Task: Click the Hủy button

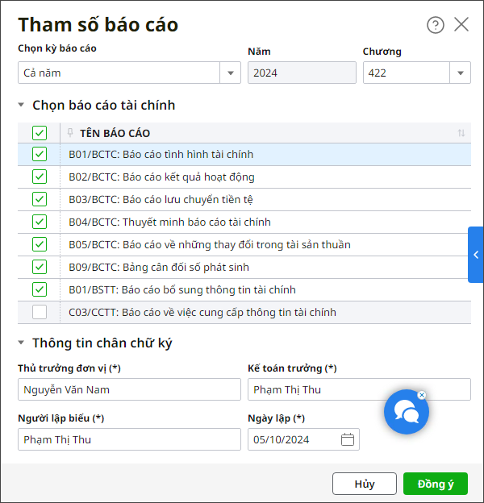Action: (x=365, y=484)
